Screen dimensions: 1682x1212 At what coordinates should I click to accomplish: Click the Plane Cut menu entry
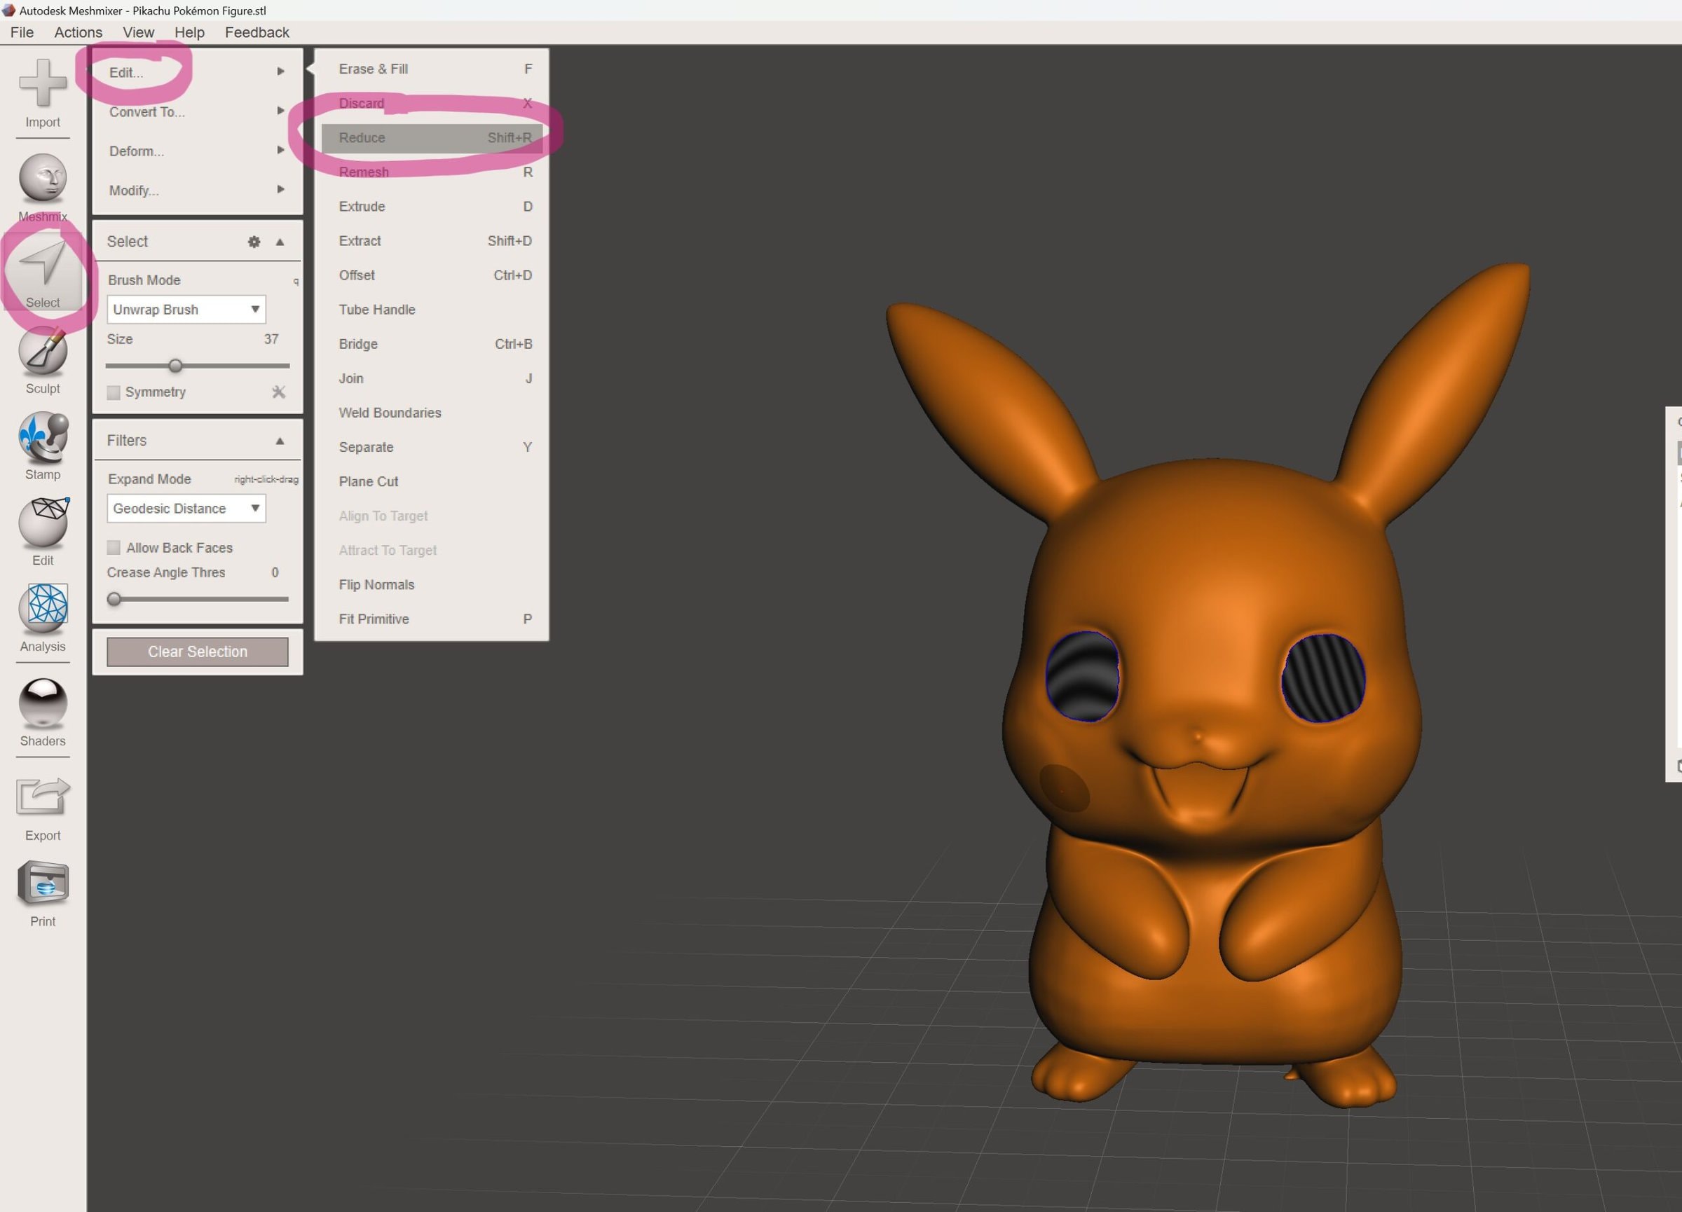click(369, 482)
